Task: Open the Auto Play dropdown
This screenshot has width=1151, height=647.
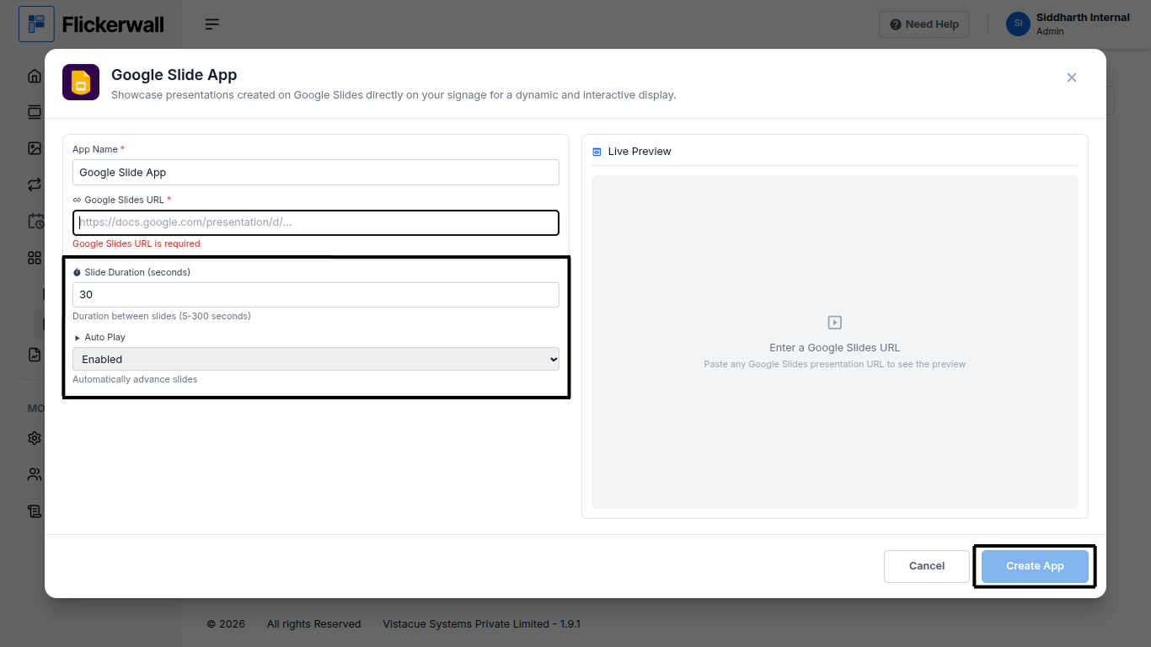Action: [x=316, y=359]
